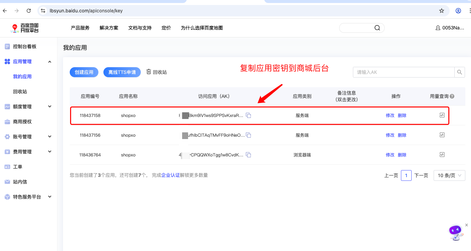Click the search magnifier beside the AK input
Viewport: 471px width, 251px height.
coord(460,72)
